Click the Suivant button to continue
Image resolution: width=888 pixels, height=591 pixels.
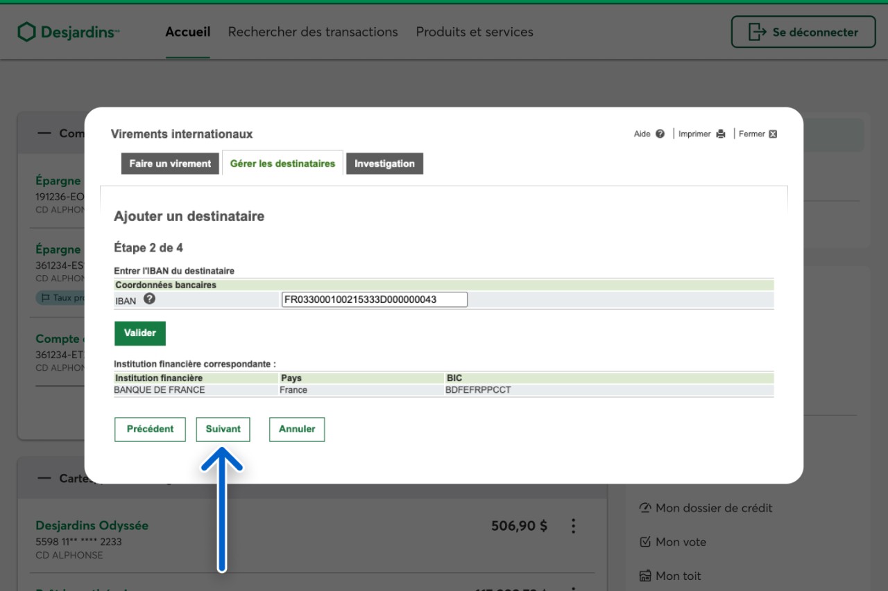click(223, 429)
